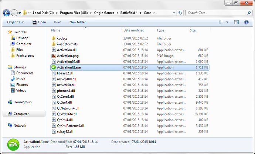Click the New folder button
This screenshot has width=255, height=154.
pos(77,22)
